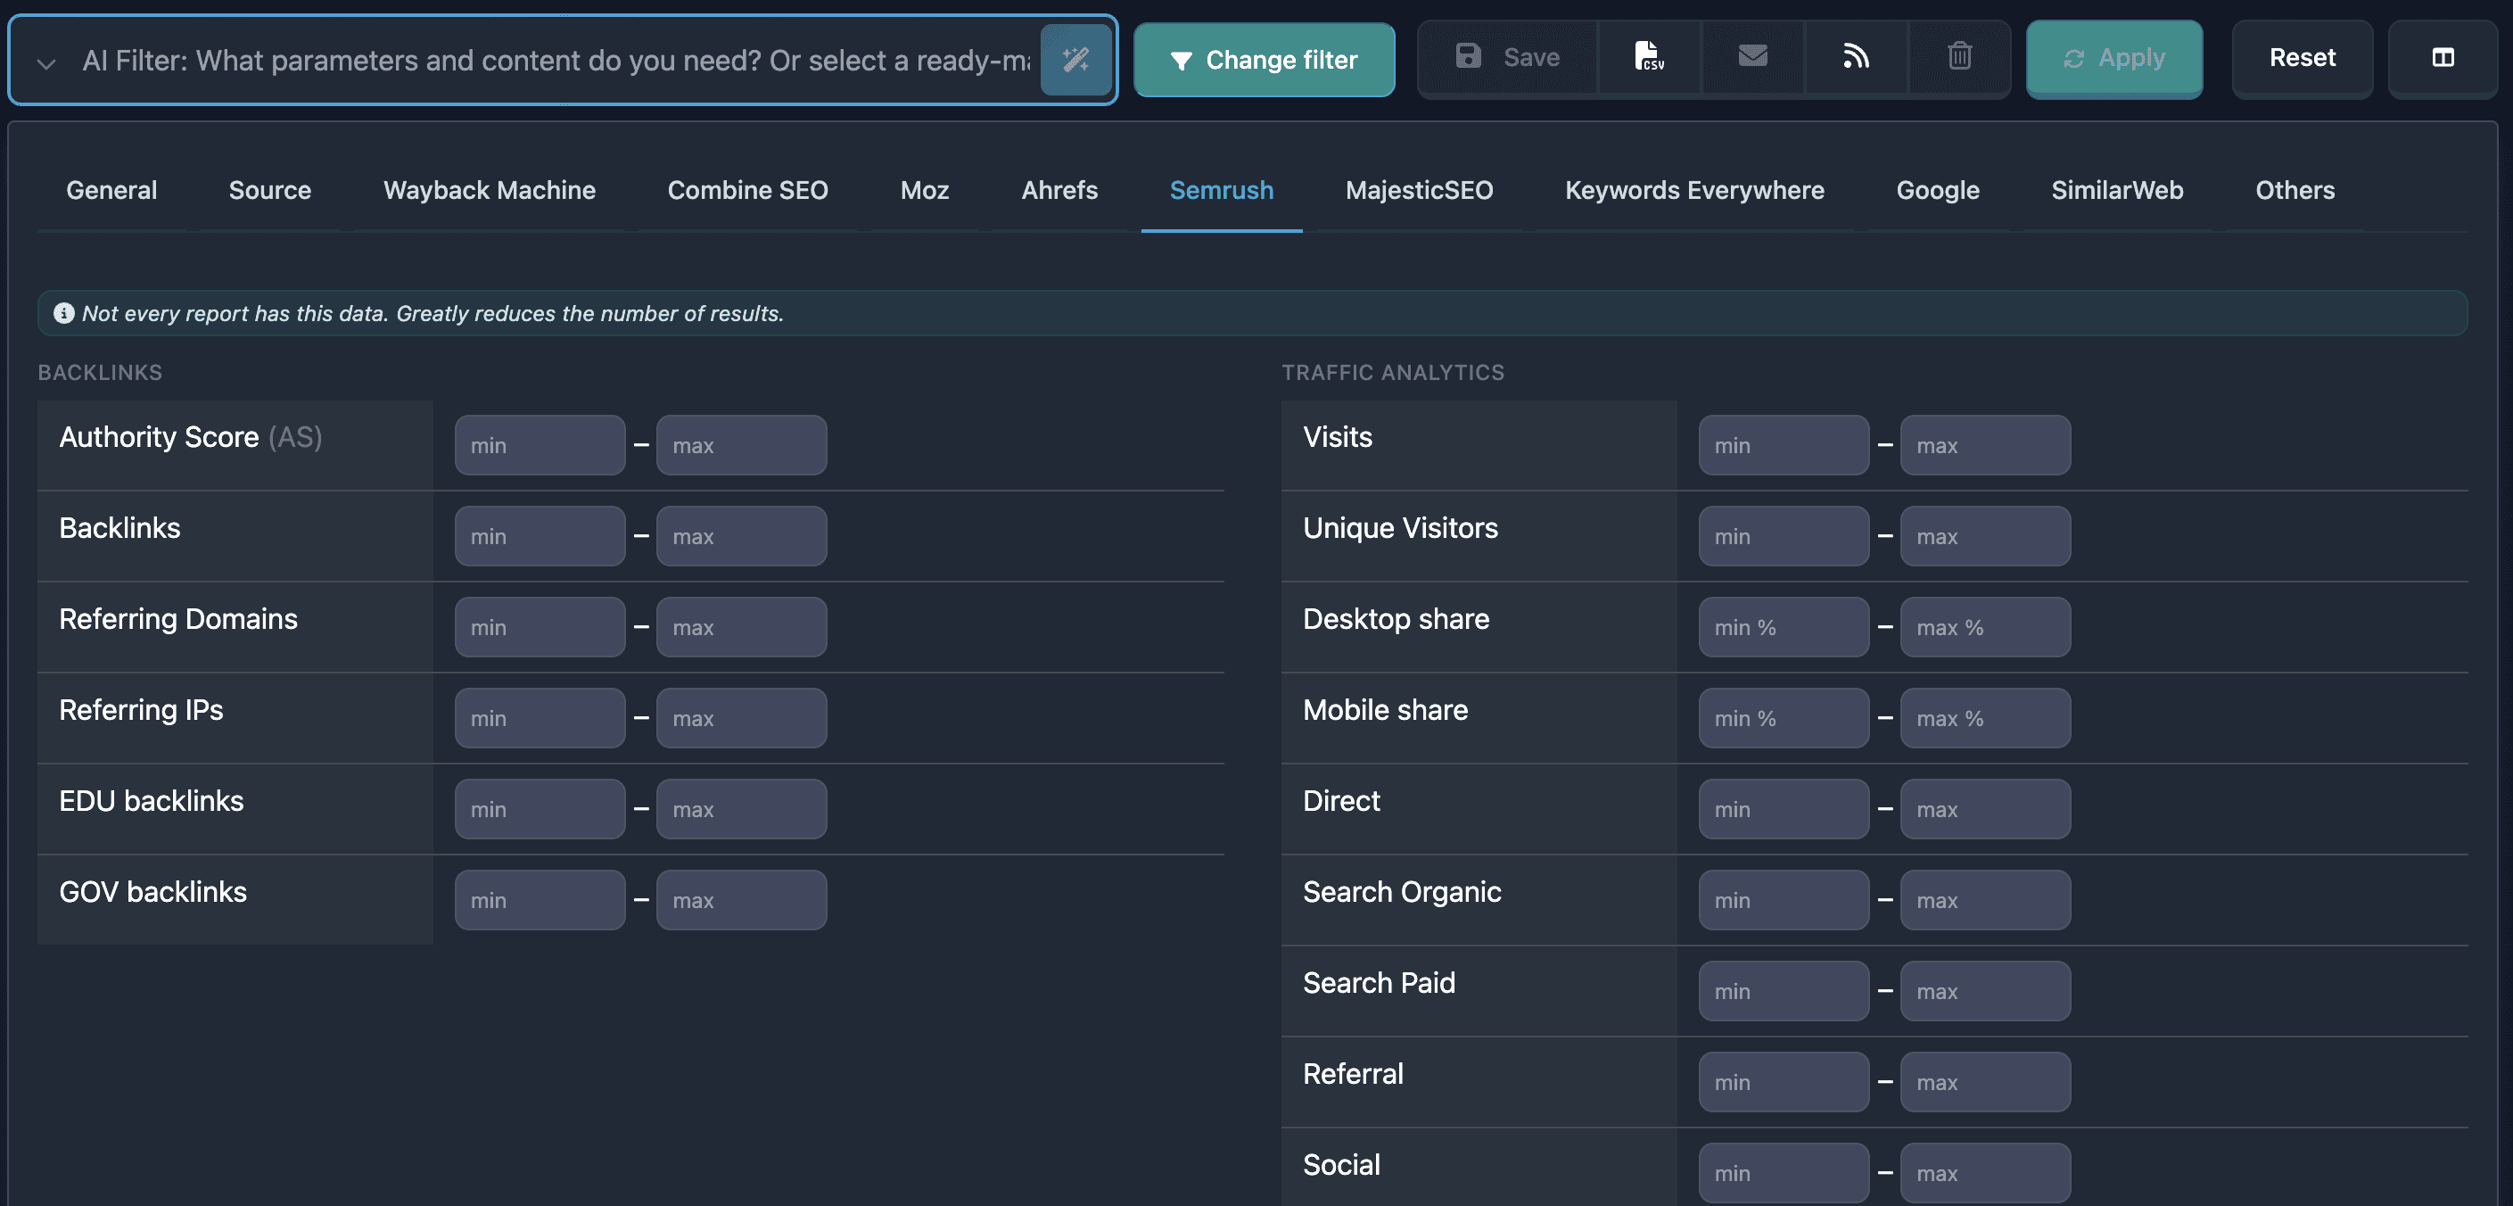The height and width of the screenshot is (1206, 2513).
Task: Focus the AI Filter text input
Action: tap(556, 61)
